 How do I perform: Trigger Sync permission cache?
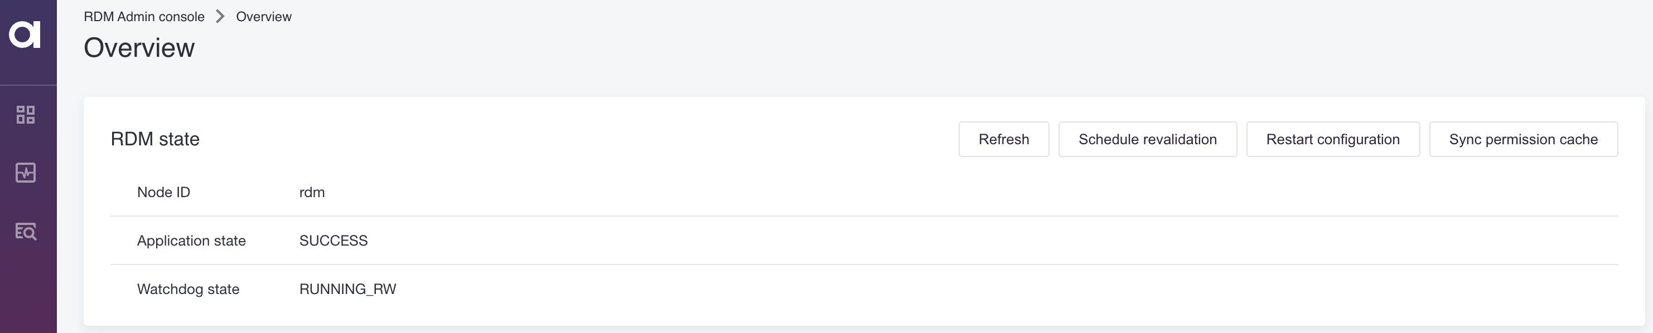(x=1522, y=139)
